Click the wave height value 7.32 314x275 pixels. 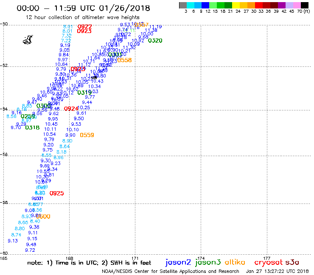click(67, 36)
